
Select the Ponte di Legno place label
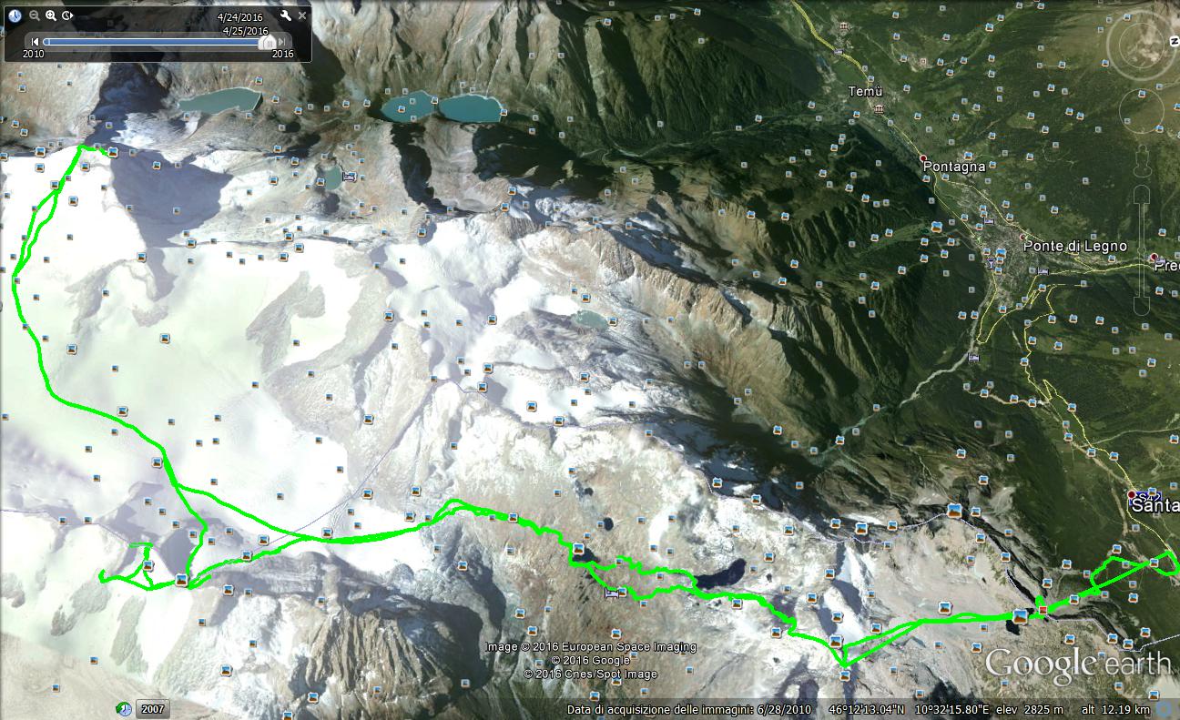point(1074,246)
